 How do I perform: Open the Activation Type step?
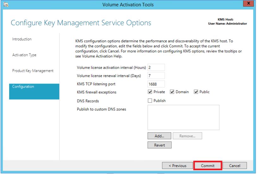click(x=24, y=55)
